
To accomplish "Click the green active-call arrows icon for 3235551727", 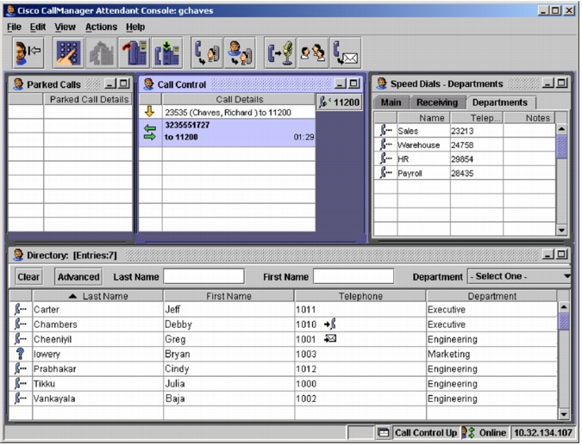I will 149,133.
